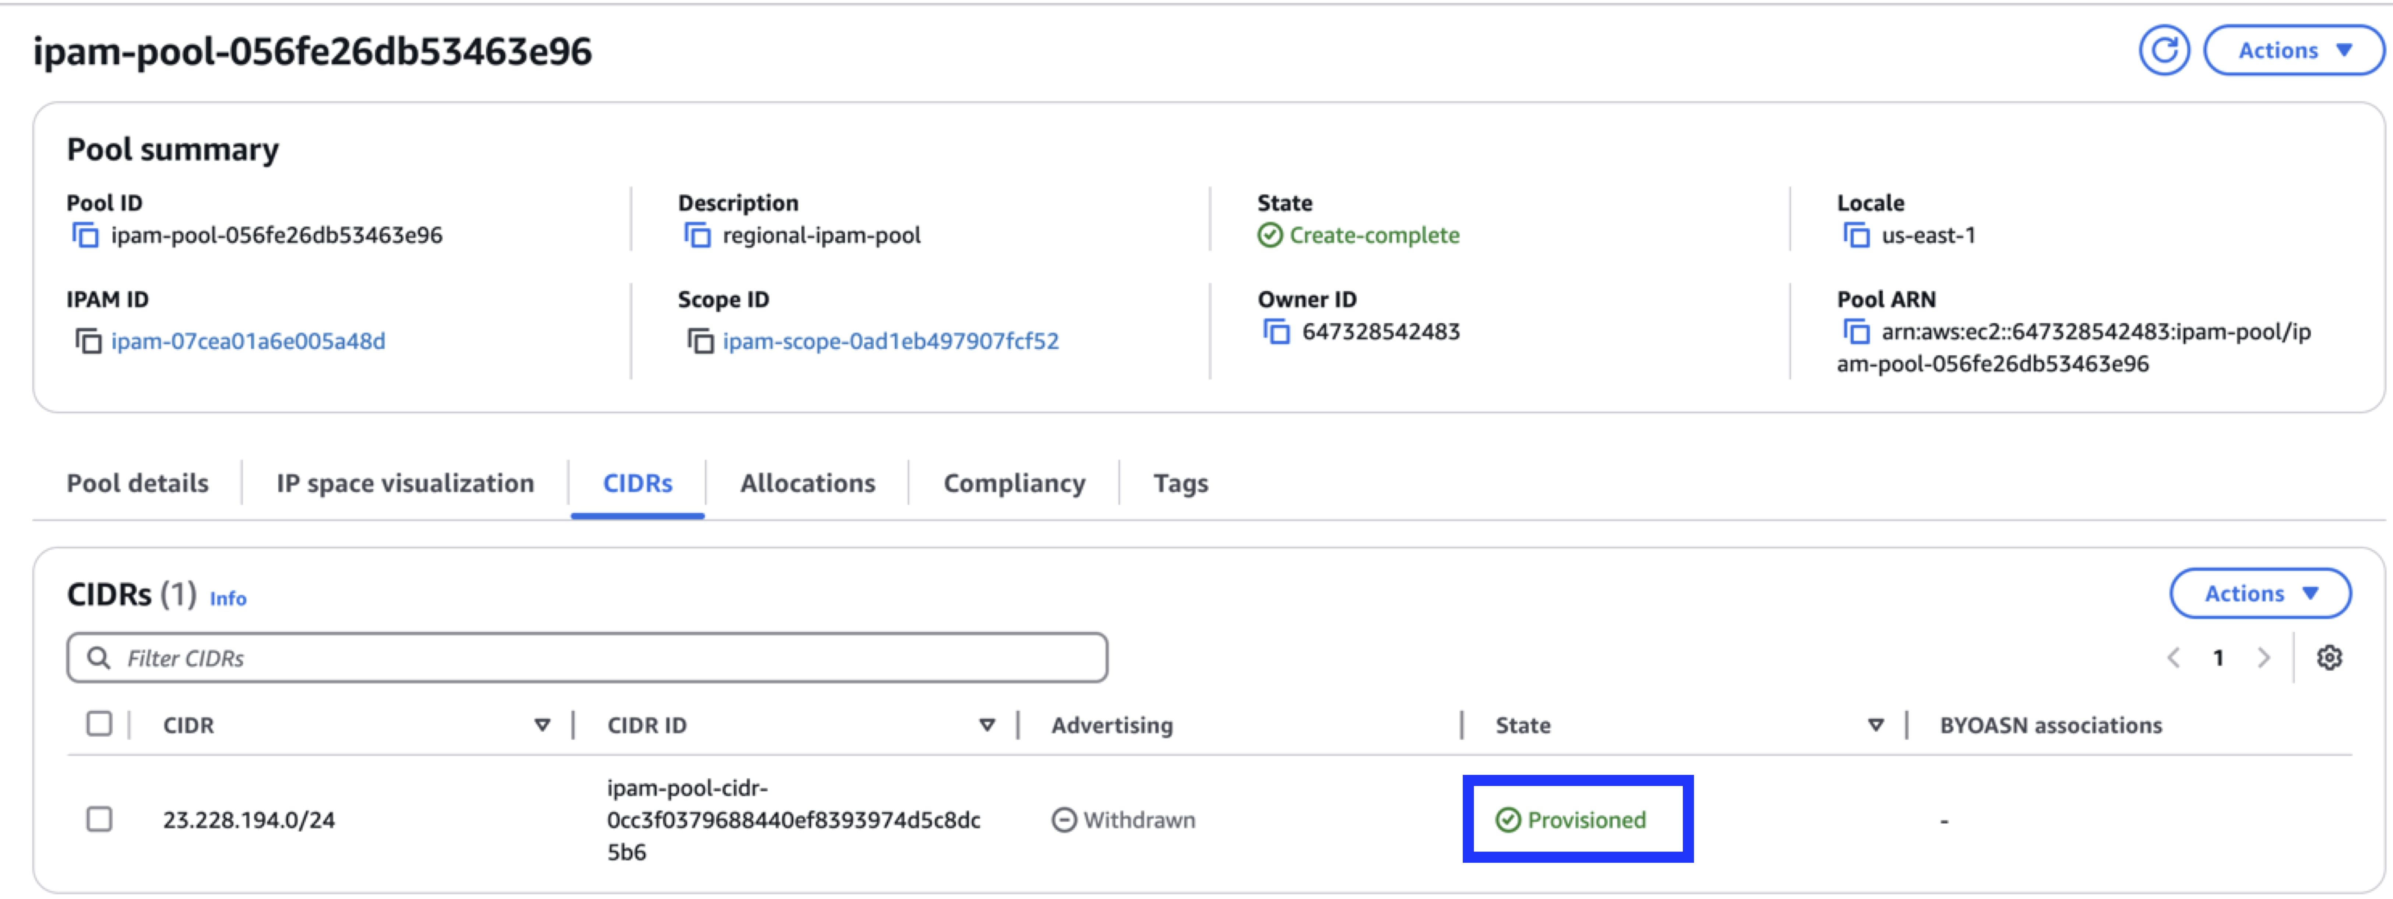Viewport: 2393px width, 899px height.
Task: Copy the Scope ID value
Action: coord(699,341)
